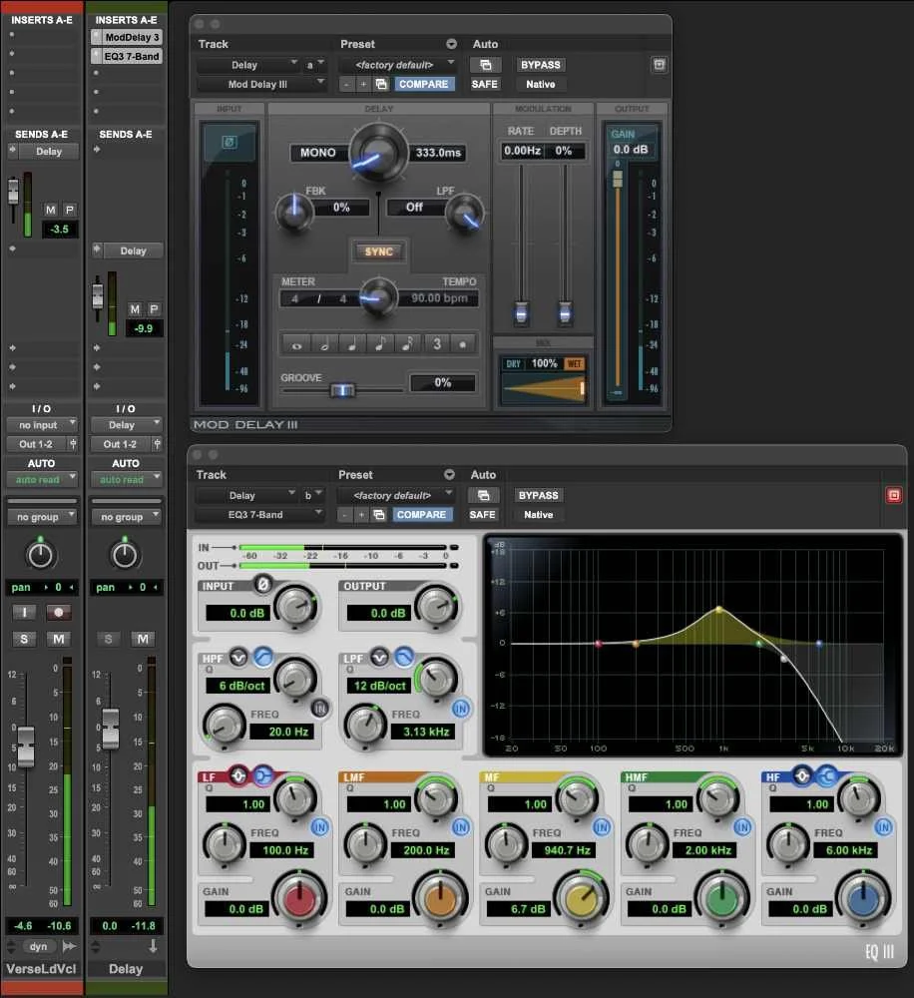This screenshot has width=914, height=998.
Task: Click BYPASS in Mod Delay window
Action: 541,65
